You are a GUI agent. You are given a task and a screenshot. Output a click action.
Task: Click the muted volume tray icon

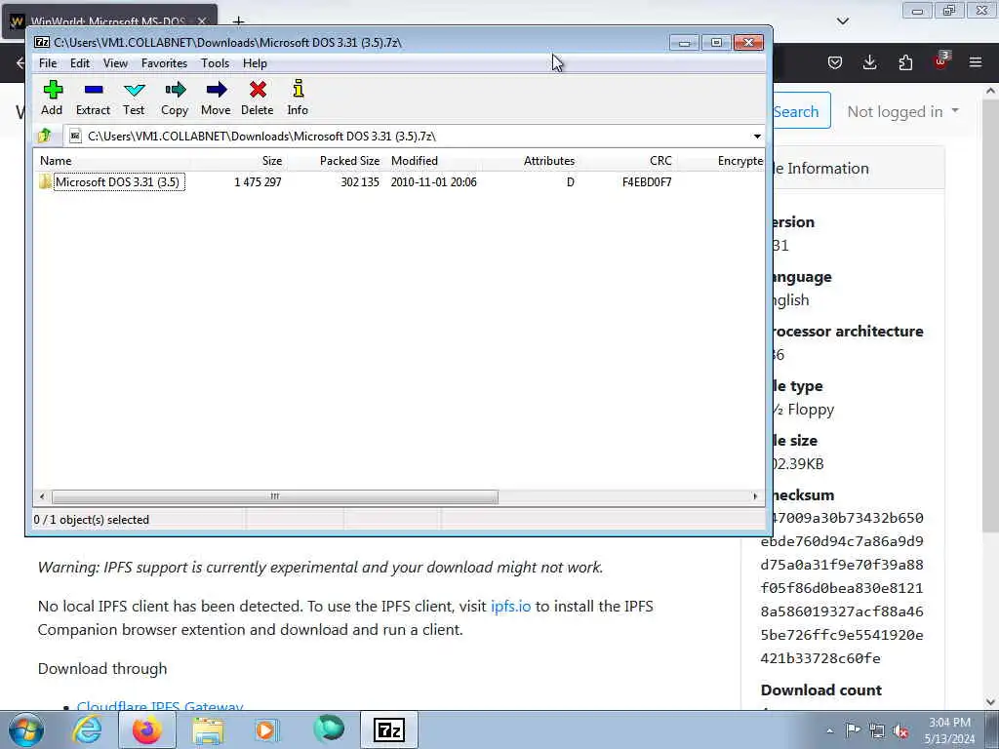(900, 730)
